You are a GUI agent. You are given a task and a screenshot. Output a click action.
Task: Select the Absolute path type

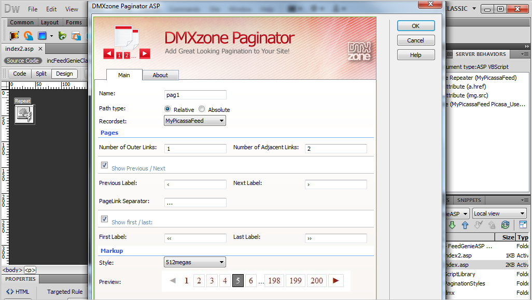tap(202, 109)
